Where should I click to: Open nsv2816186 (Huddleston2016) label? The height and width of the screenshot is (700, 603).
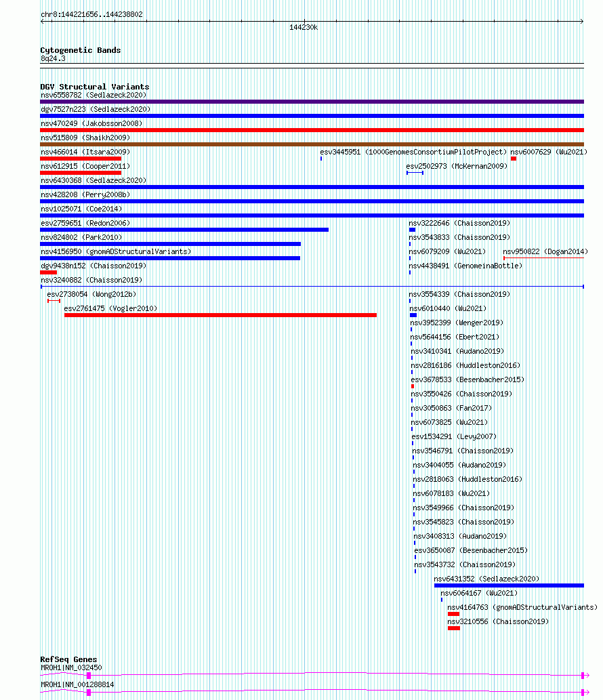pyautogui.click(x=465, y=366)
